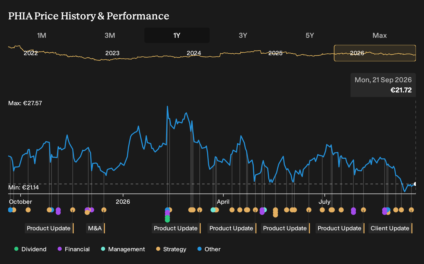Viewport: 424px width, 264px height.
Task: Switch to the 3Y time range tab
Action: click(x=243, y=35)
